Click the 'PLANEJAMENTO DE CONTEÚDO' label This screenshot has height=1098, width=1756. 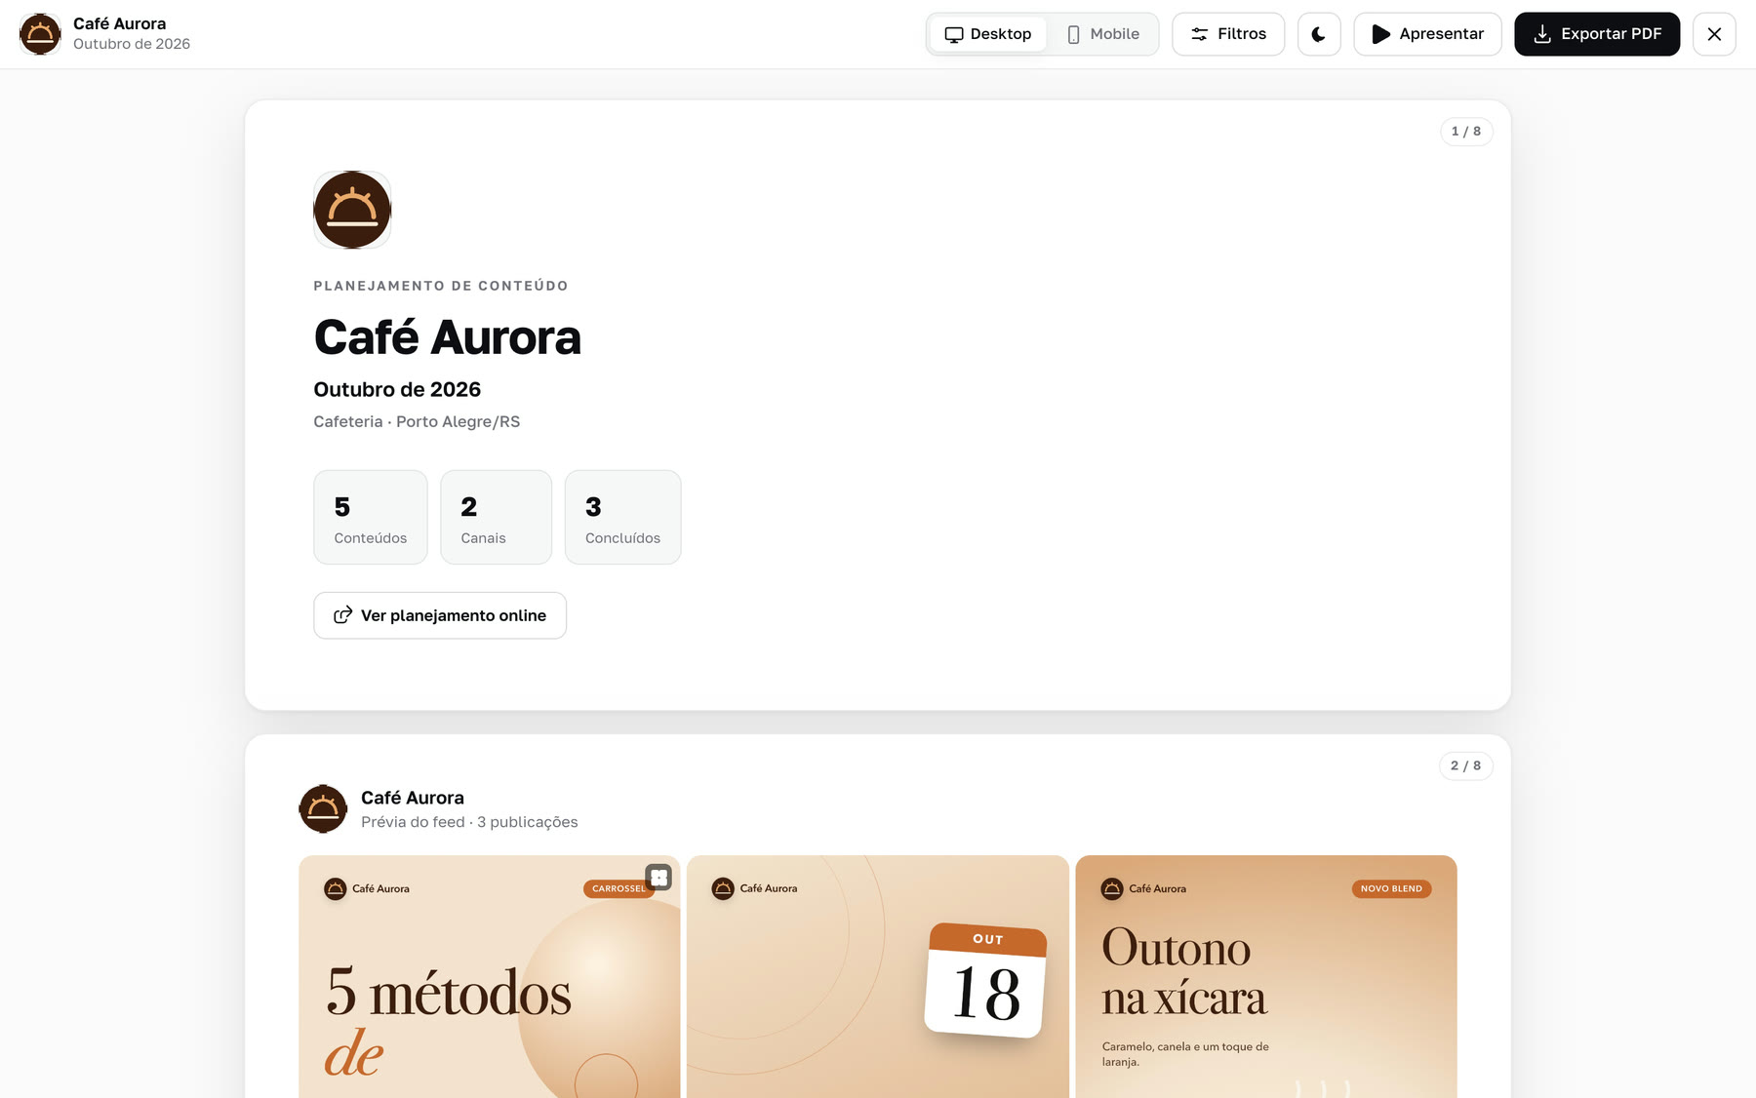[441, 286]
